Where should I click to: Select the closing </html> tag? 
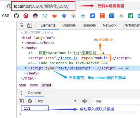28,78
